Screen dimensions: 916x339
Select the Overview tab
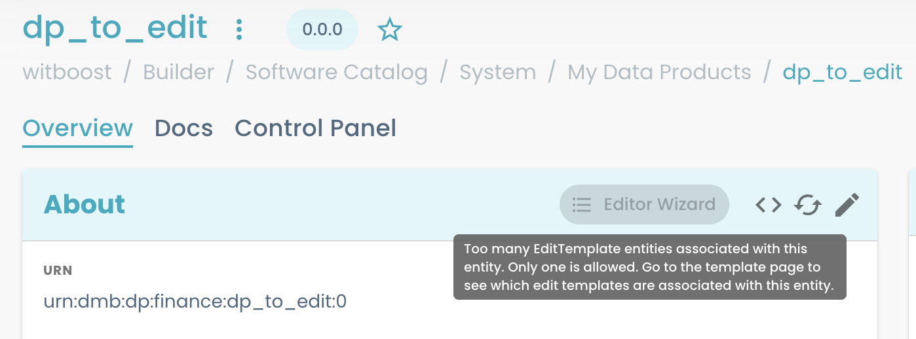78,128
